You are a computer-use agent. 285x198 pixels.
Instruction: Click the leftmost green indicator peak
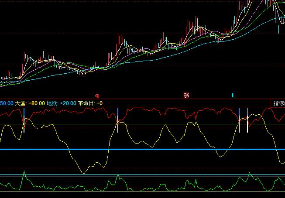click(x=24, y=172)
